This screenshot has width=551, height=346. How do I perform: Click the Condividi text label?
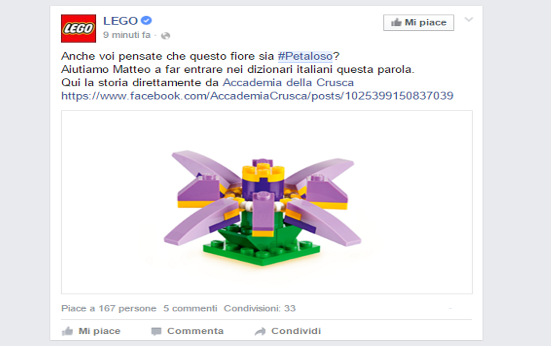point(296,331)
